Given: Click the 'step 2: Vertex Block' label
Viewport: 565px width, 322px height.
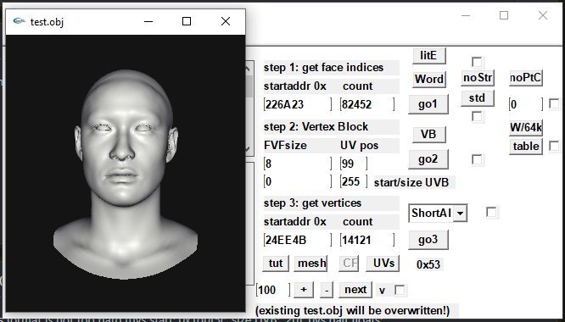Looking at the screenshot, I should click(x=316, y=127).
